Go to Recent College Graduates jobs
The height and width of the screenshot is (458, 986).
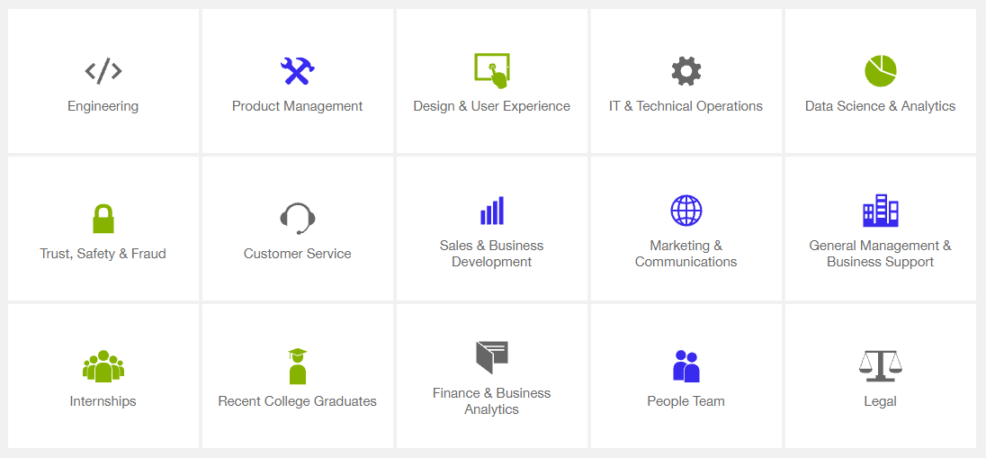pos(298,400)
